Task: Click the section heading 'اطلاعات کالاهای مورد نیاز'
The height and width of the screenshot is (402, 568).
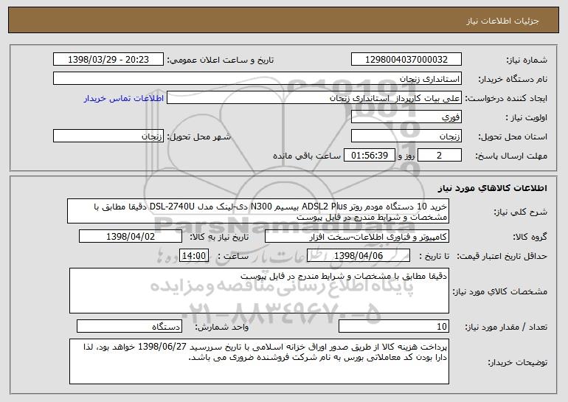Action: [x=492, y=187]
